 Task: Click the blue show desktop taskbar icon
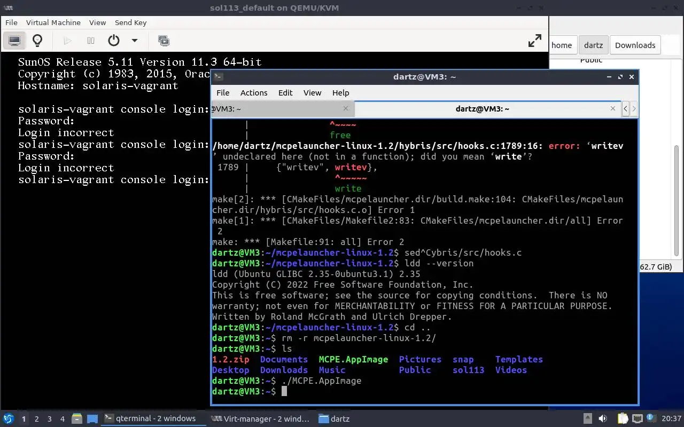(x=92, y=419)
